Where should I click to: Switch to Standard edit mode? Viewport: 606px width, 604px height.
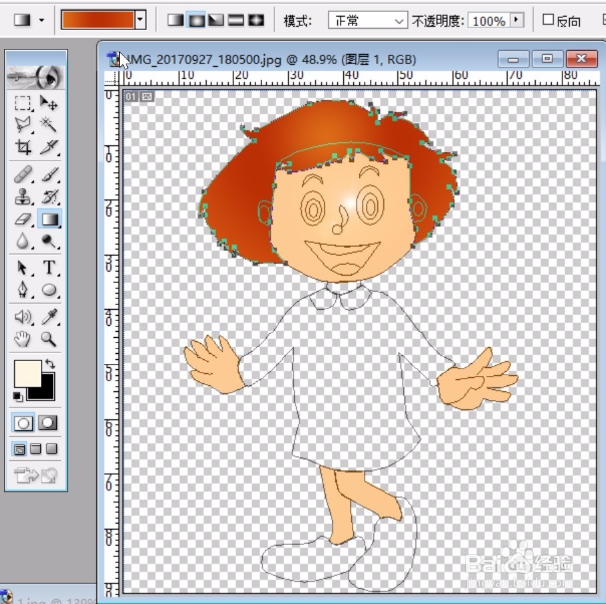pos(23,423)
